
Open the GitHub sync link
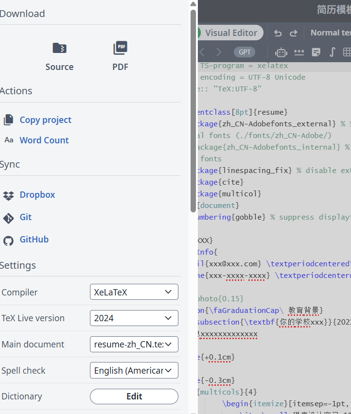pos(34,240)
